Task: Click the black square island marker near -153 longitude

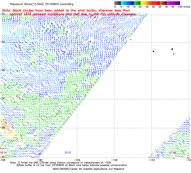Action: click(154, 52)
